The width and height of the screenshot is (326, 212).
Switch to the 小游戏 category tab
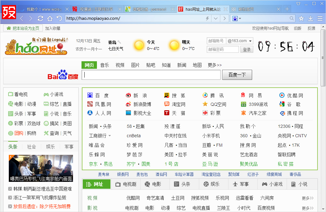click(x=272, y=184)
